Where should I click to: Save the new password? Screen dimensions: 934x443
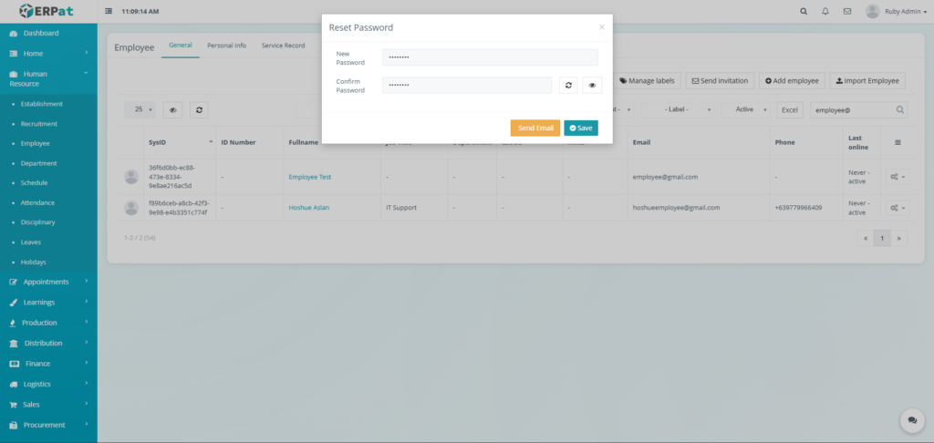pos(581,128)
